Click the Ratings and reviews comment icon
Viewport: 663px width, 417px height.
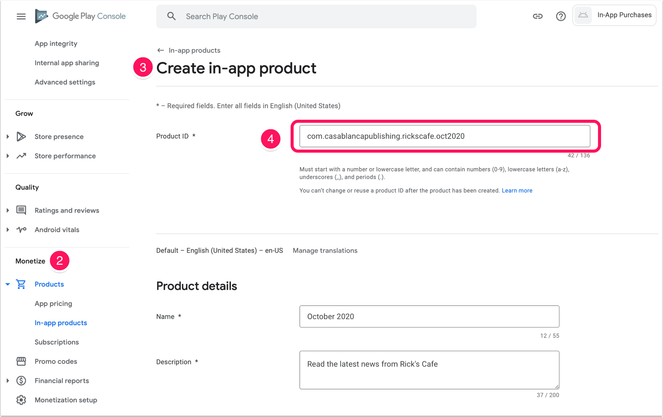21,210
